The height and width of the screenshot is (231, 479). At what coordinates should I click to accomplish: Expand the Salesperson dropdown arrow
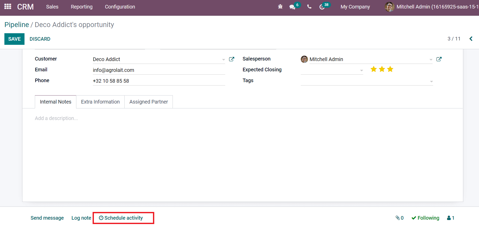click(x=431, y=59)
